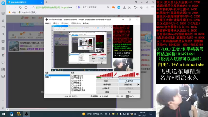Click the sidebar briefcase icon
208x117 pixels.
coord(3,48)
